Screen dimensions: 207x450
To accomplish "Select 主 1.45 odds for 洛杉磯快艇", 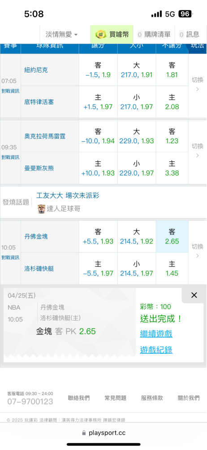I will pyautogui.click(x=172, y=269).
